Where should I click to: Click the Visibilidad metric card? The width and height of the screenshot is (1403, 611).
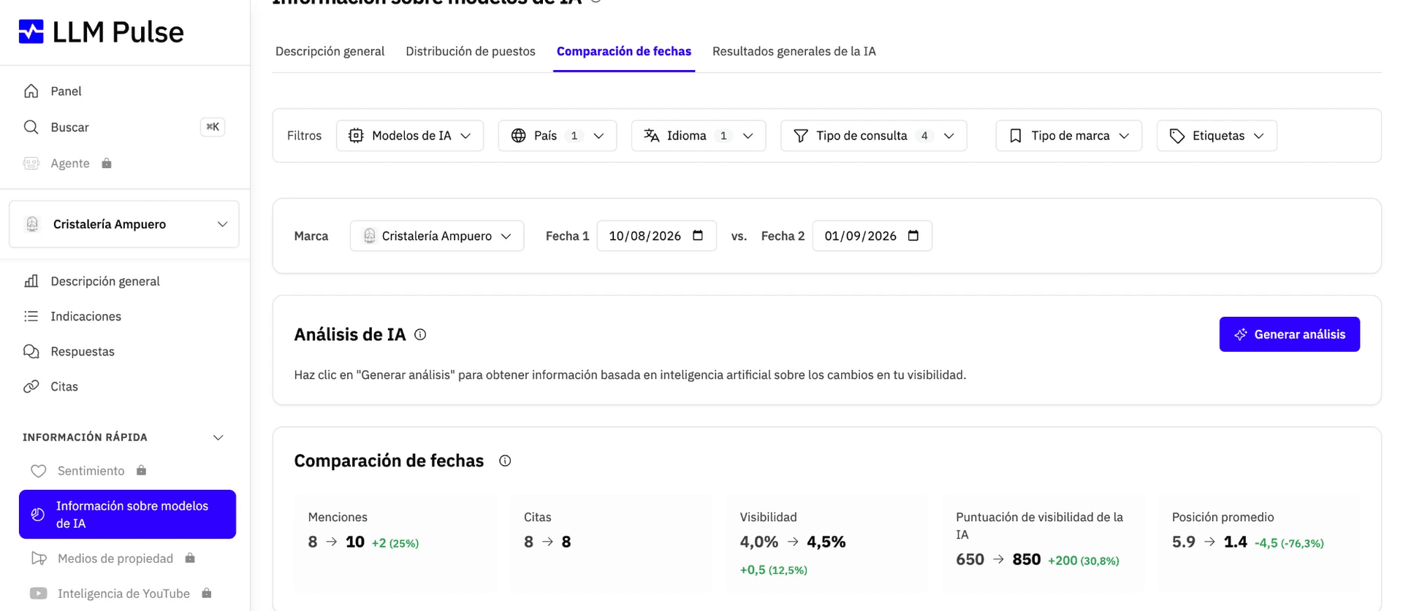pyautogui.click(x=827, y=542)
